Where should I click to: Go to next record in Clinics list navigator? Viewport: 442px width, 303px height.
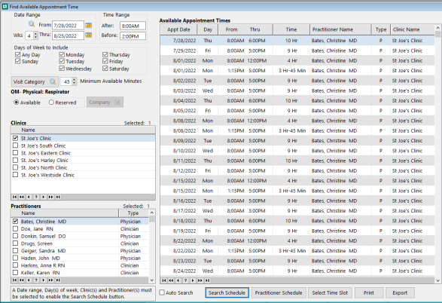(44, 197)
